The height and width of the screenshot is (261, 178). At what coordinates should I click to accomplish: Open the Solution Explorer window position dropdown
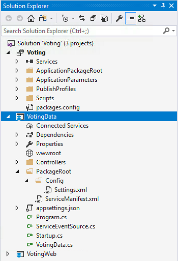click(155, 6)
